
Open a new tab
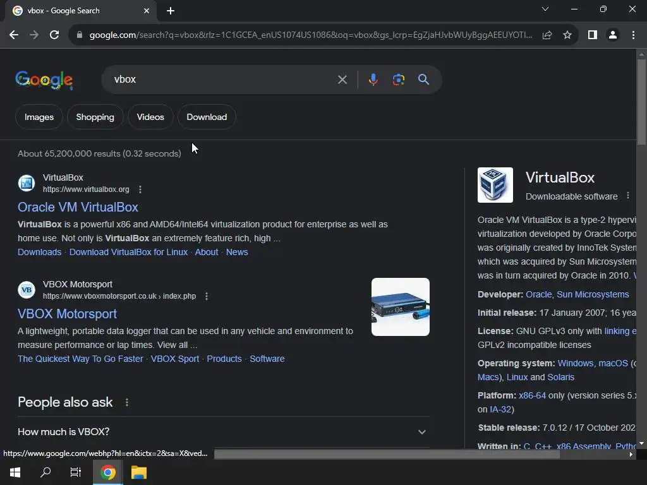pos(171,11)
